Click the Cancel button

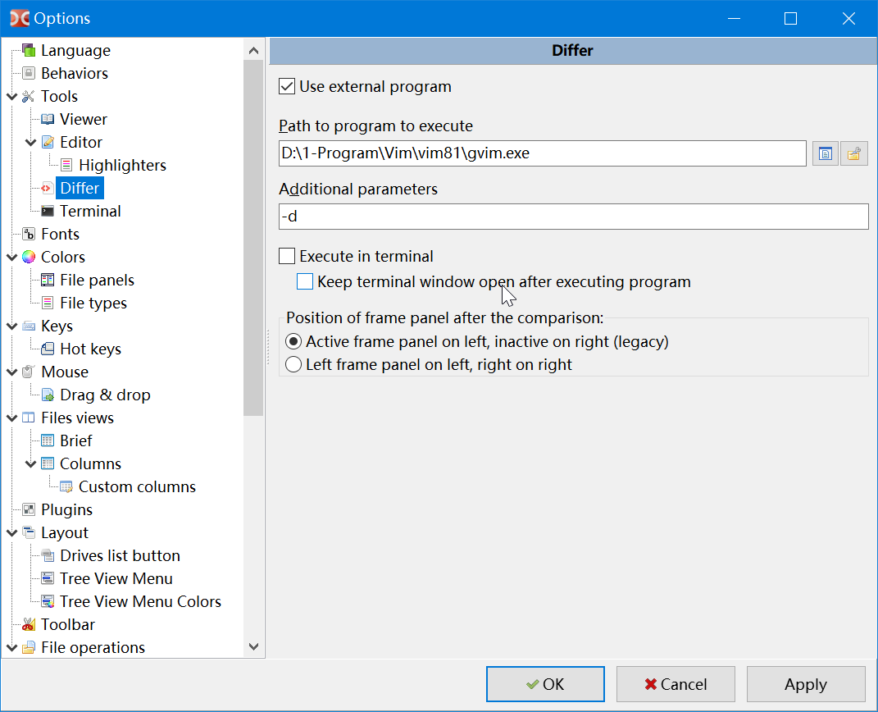[x=676, y=684]
